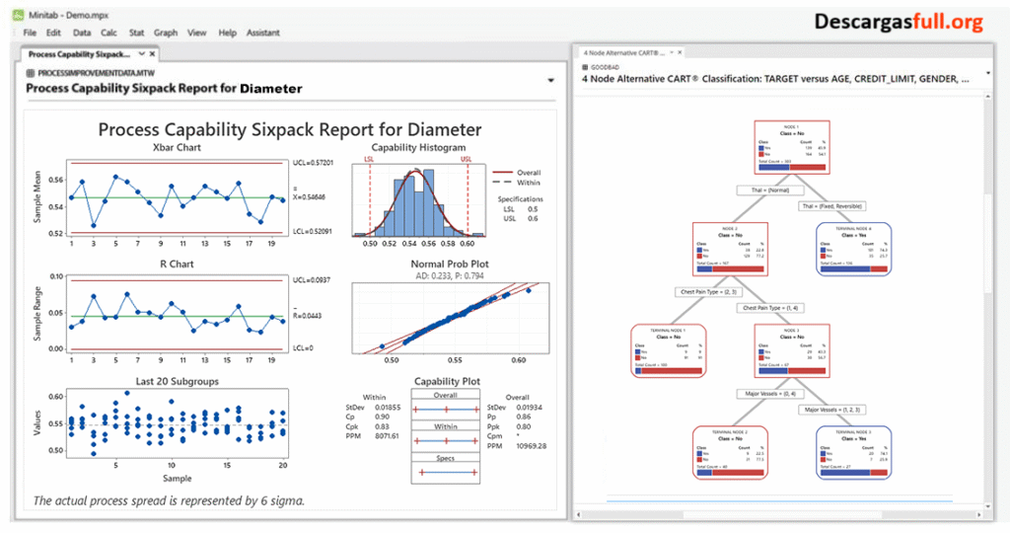Click the Capability Plot title
1010x533 pixels.
tap(447, 382)
